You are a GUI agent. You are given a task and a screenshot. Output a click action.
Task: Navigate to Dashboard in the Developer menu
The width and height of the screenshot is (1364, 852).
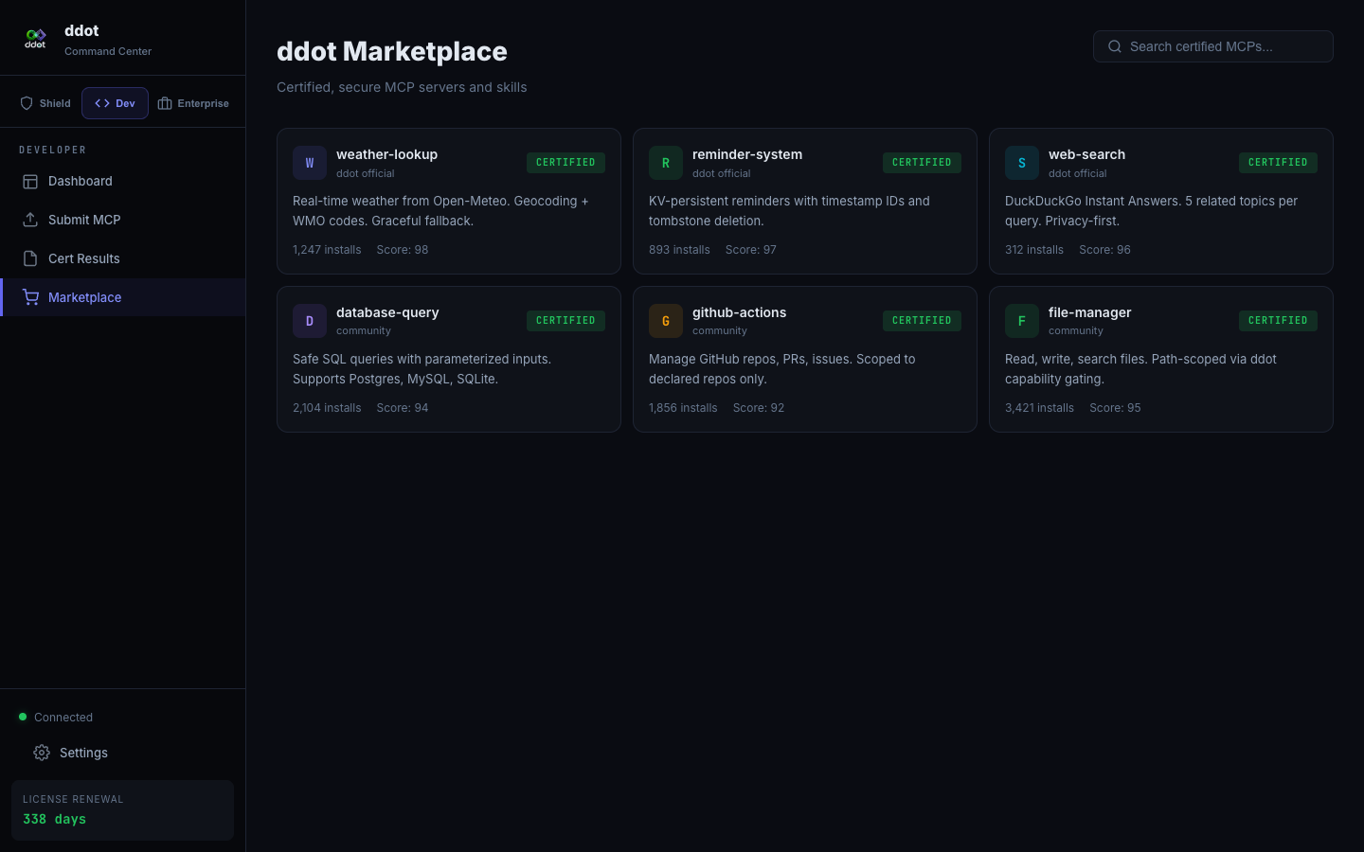[80, 181]
